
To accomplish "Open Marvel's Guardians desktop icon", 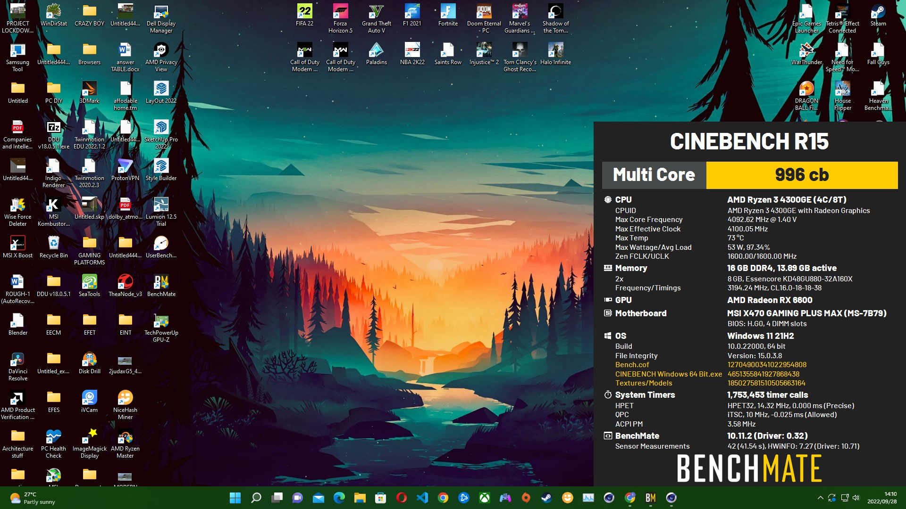I will coord(520,18).
